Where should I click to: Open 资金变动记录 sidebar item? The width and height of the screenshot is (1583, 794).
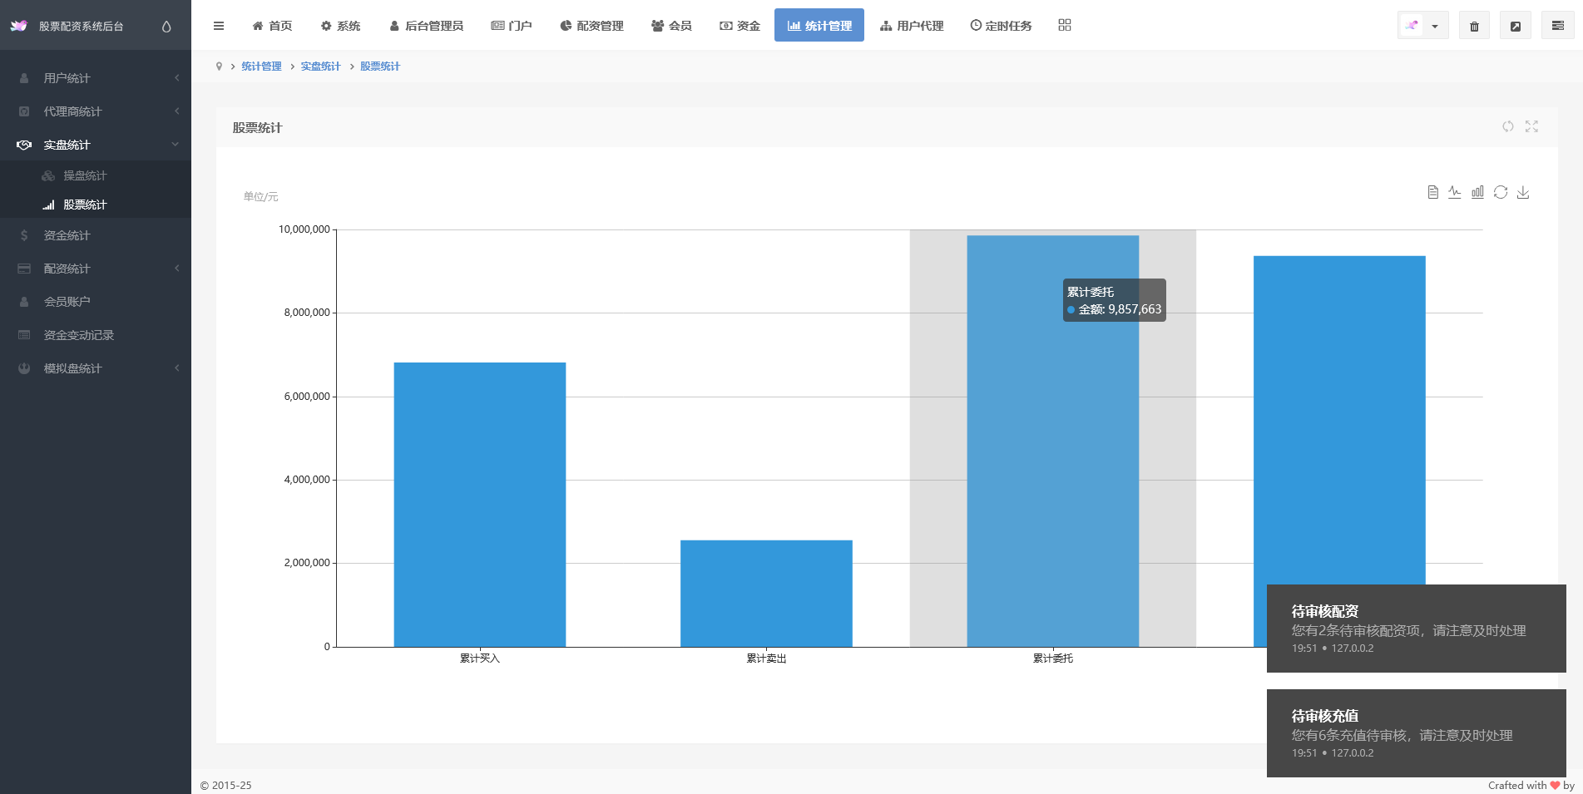pos(96,335)
